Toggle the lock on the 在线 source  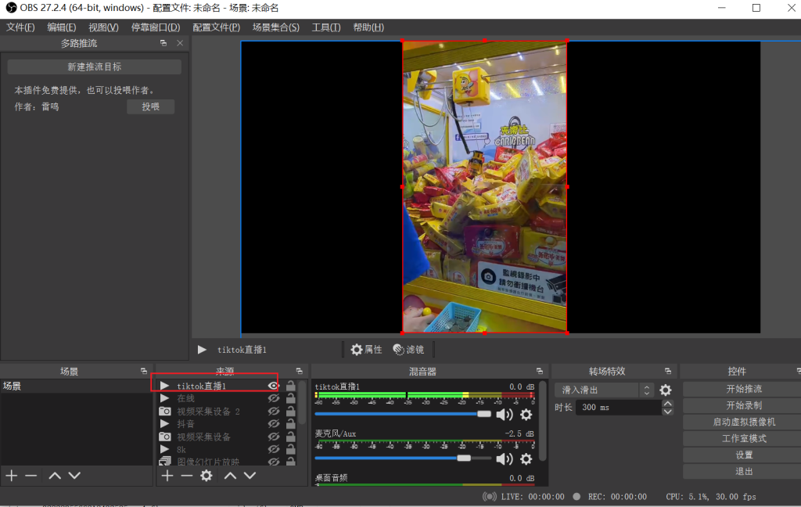(291, 398)
